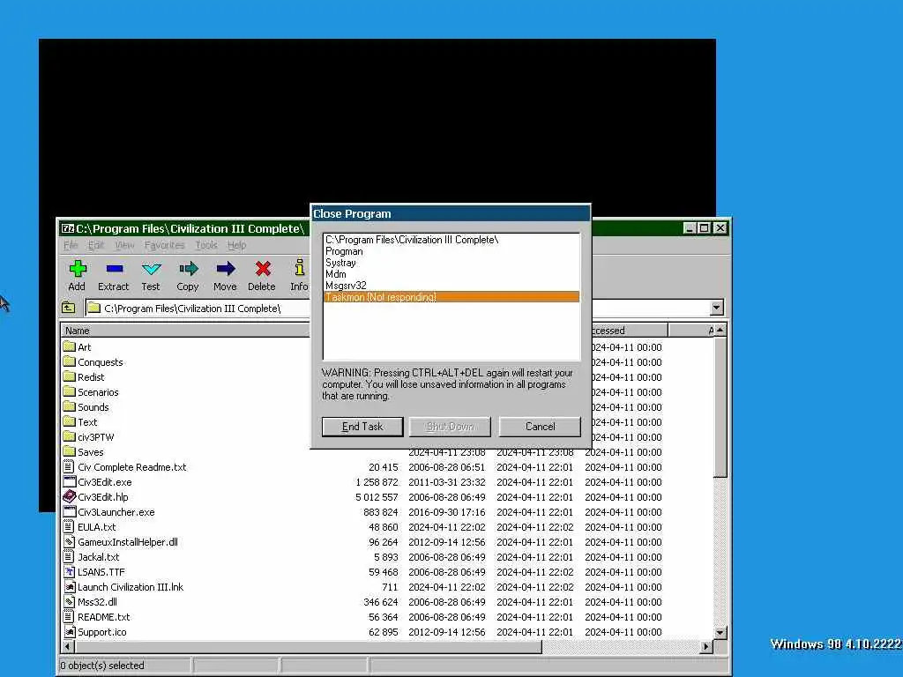Open the address bar path dropdown arrow
The height and width of the screenshot is (677, 903).
pos(716,308)
